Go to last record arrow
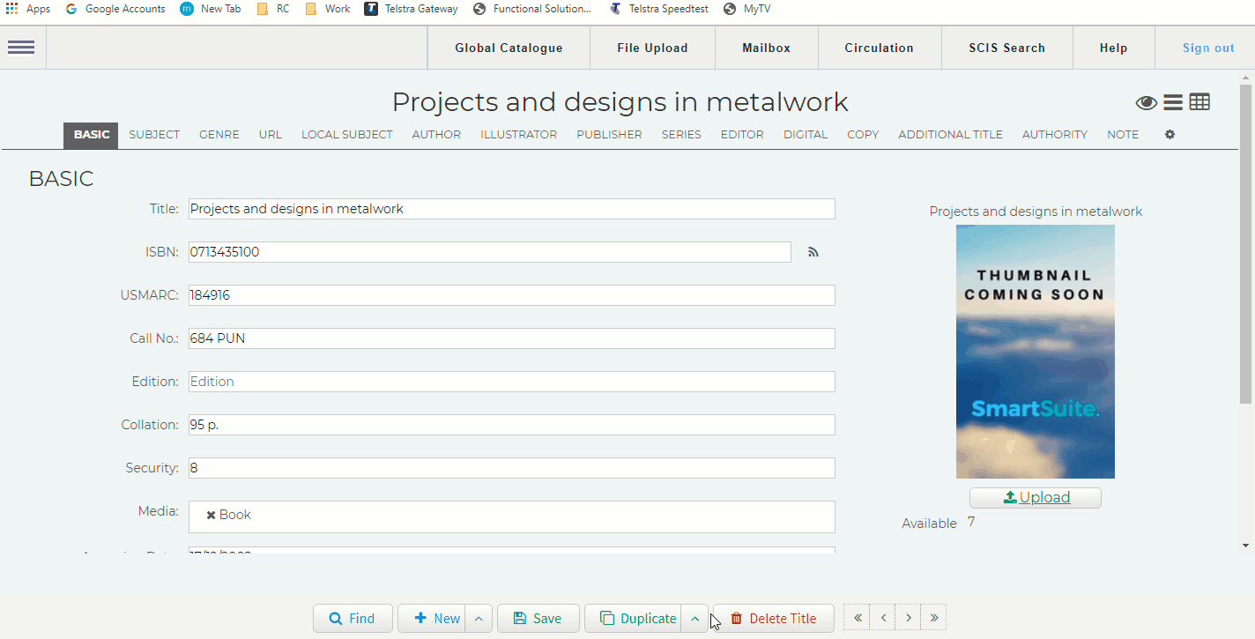 (x=934, y=618)
